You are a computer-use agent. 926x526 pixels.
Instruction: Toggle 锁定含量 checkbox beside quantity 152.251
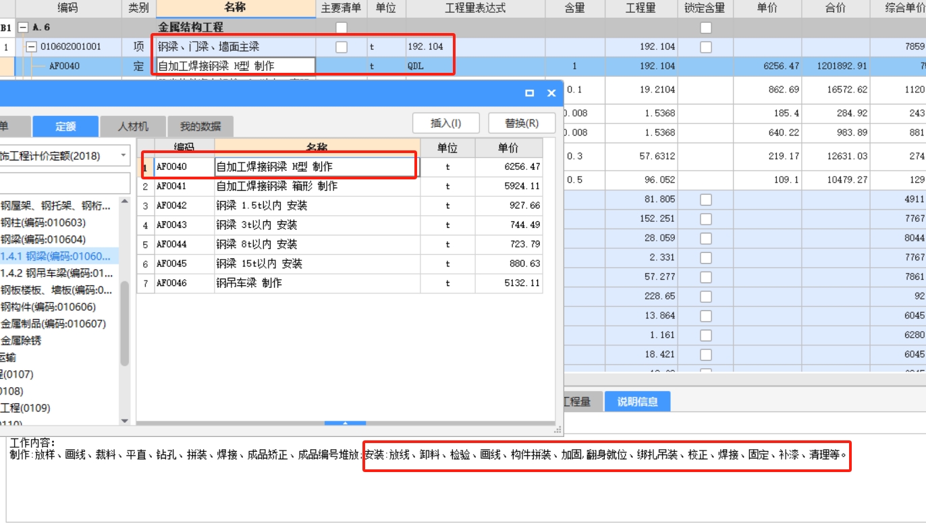pos(706,219)
